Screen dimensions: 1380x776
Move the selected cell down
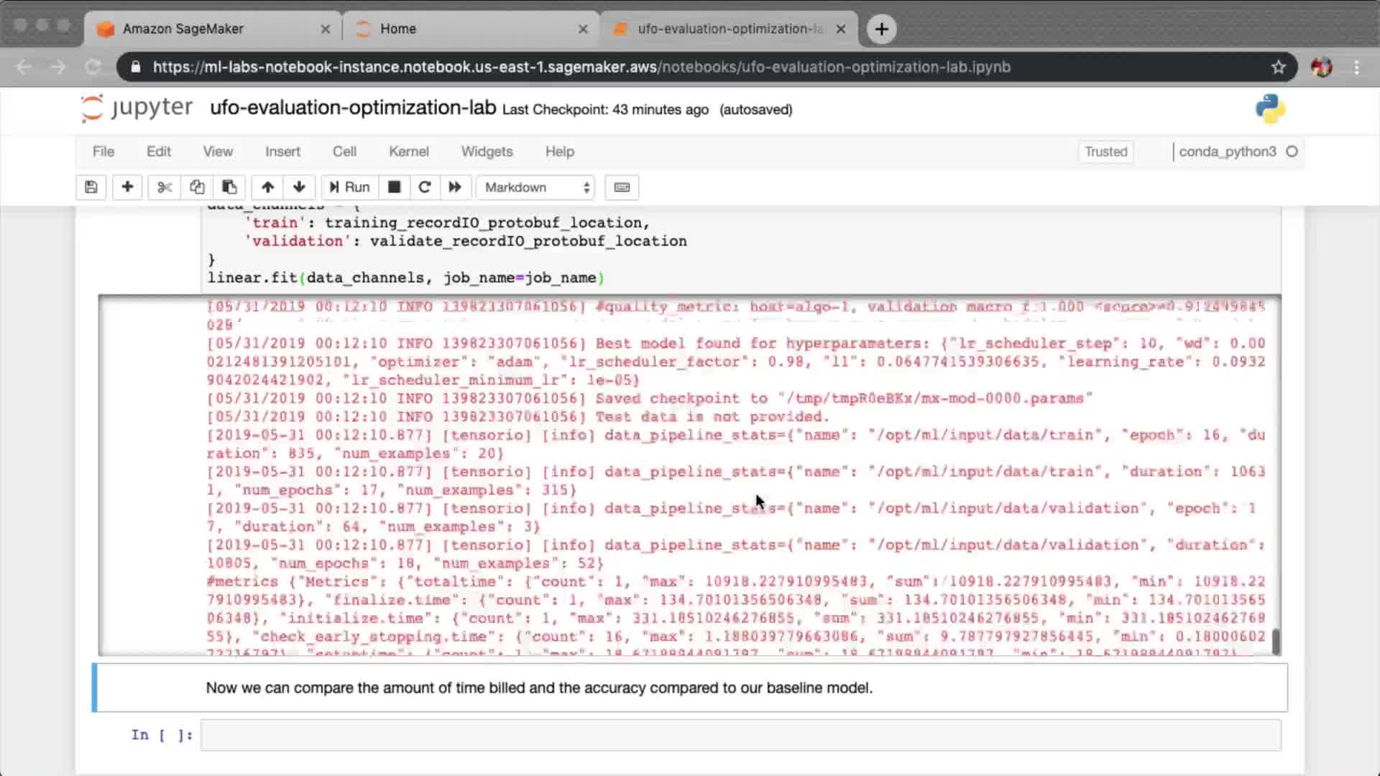[299, 188]
